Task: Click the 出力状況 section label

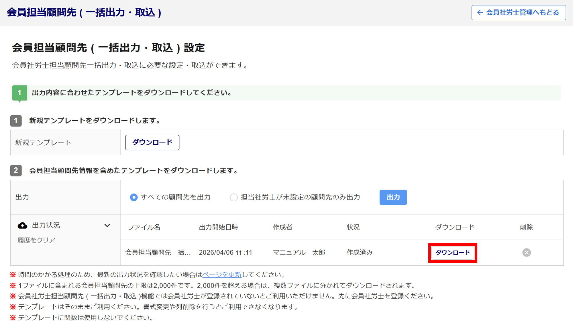Action: [46, 225]
